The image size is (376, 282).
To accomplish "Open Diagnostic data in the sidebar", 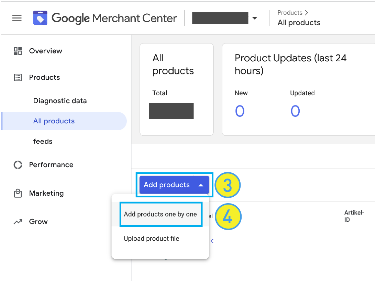I will pos(60,101).
